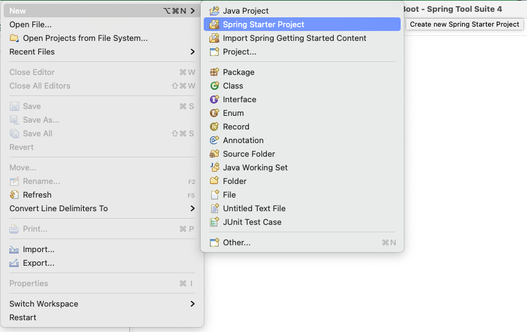Choose the Class menu entry
Screen dimensions: 527x332
302,85
